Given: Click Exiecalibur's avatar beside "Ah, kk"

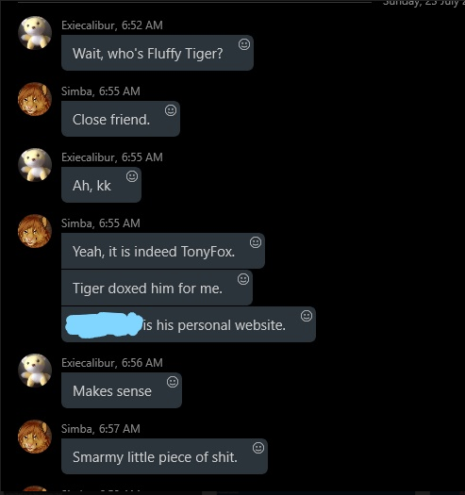Looking at the screenshot, I should 35,165.
